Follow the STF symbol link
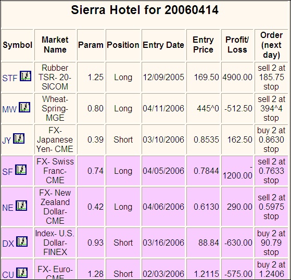This screenshot has width=291, height=280. click(10, 78)
